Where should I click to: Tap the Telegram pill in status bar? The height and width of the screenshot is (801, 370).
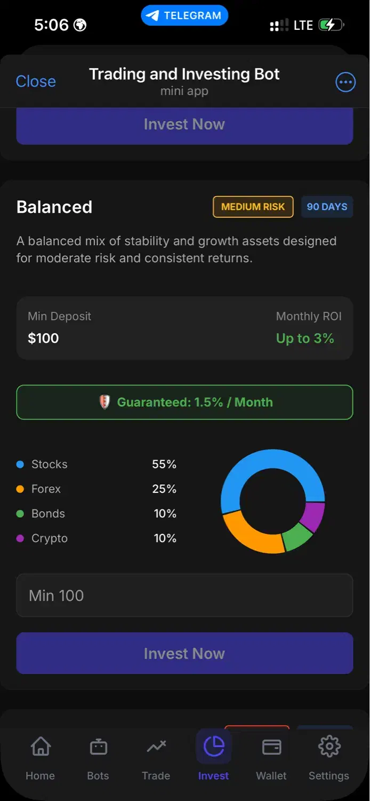184,15
